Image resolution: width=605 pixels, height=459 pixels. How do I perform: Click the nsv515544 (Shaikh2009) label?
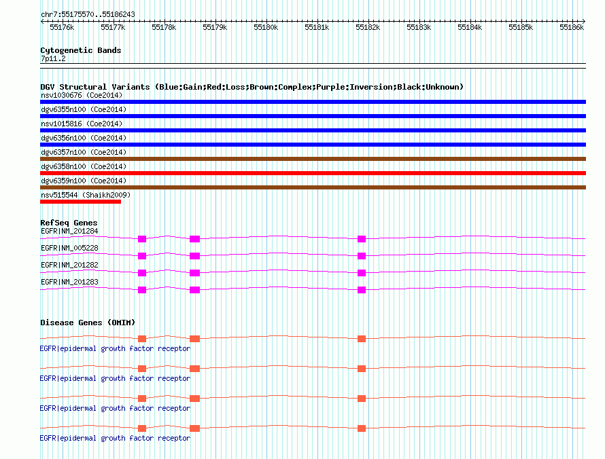coord(86,195)
